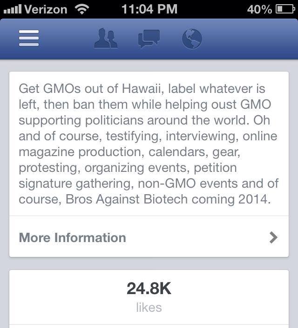The height and width of the screenshot is (328, 298).
Task: Open the More Information link
Action: 73,237
